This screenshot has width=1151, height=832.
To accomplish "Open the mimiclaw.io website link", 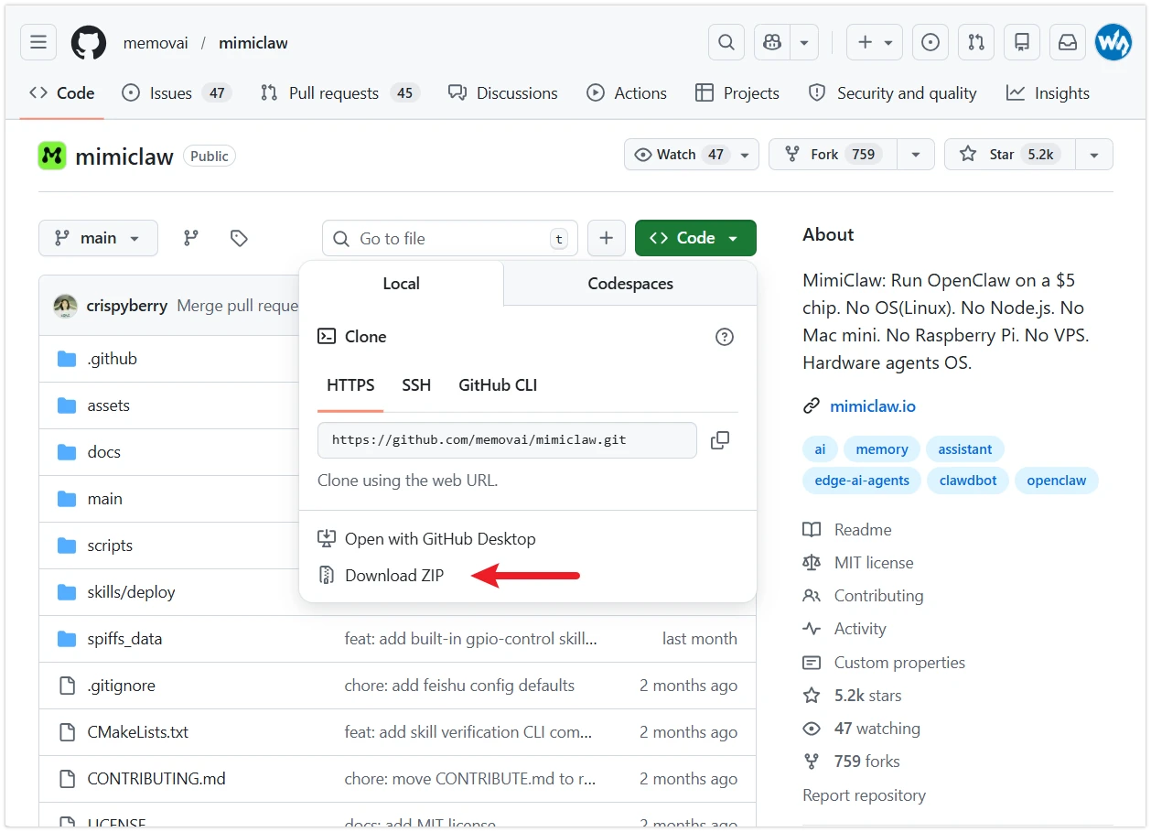I will click(872, 406).
